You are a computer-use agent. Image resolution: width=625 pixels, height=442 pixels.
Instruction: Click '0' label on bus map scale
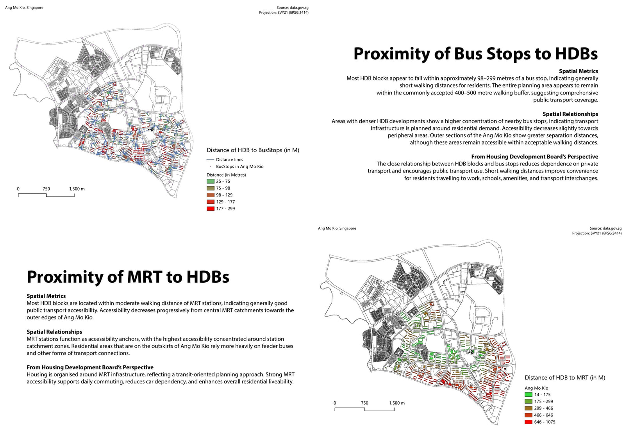(x=18, y=189)
